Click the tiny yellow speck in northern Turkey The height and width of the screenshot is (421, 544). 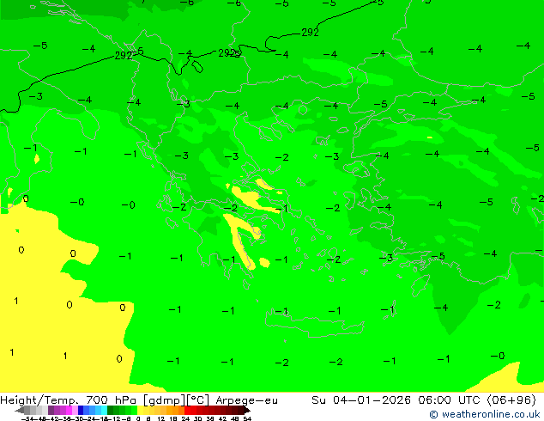[x=430, y=137]
